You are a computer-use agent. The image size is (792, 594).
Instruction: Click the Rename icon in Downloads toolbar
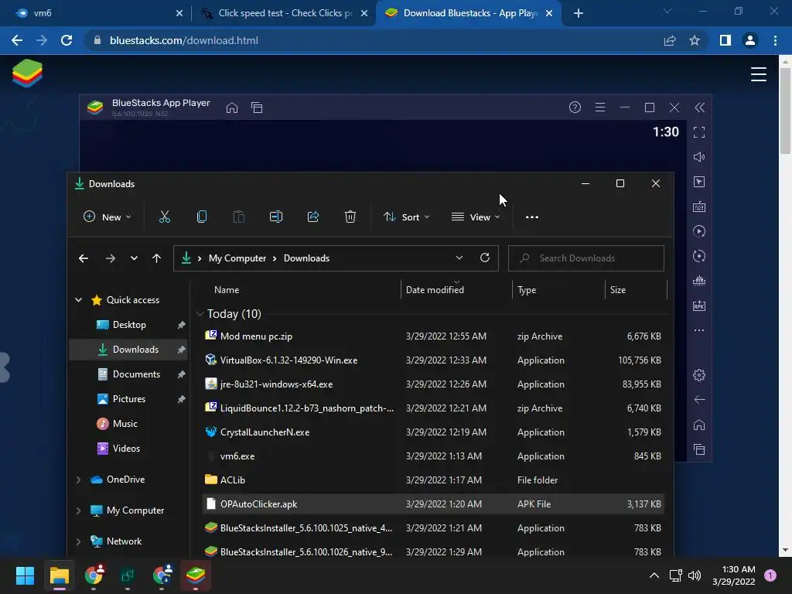point(276,217)
